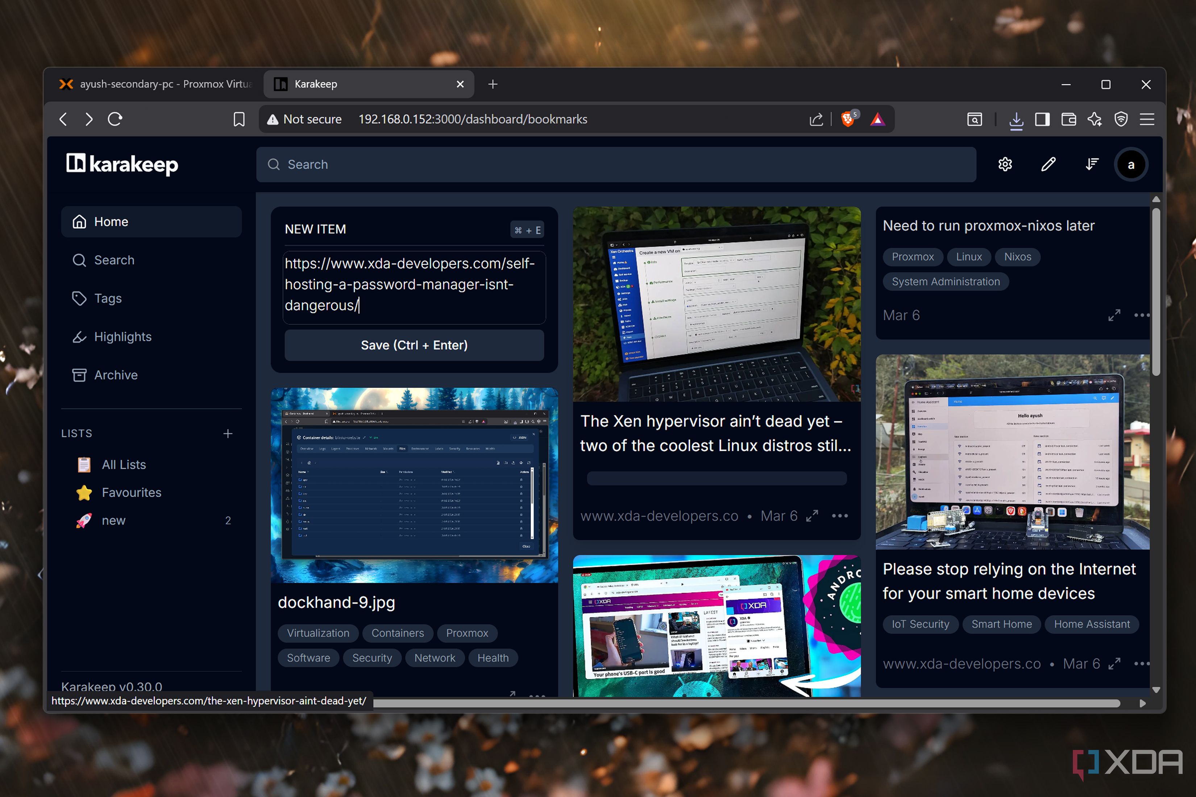
Task: Click the IoT Security tag
Action: tap(921, 624)
